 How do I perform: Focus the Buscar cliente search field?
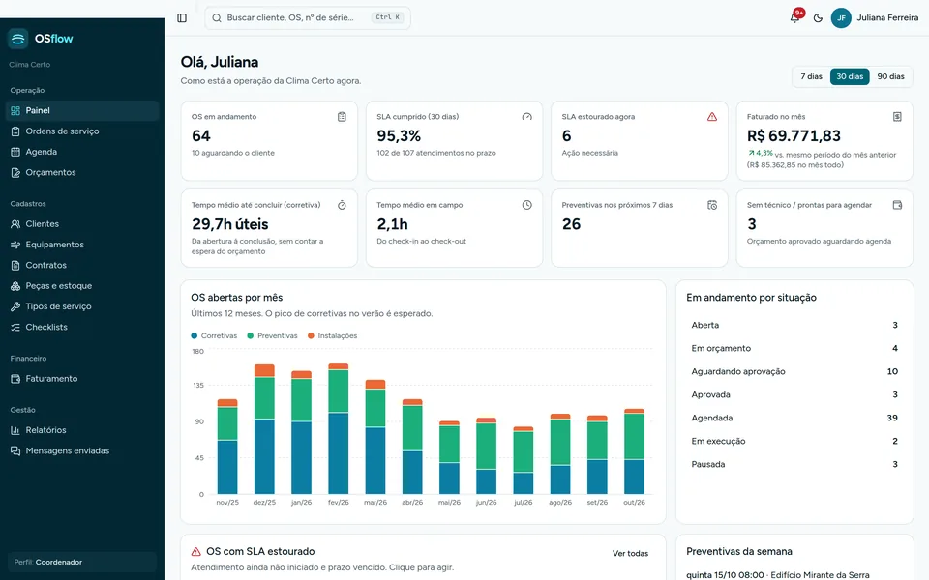pos(308,17)
